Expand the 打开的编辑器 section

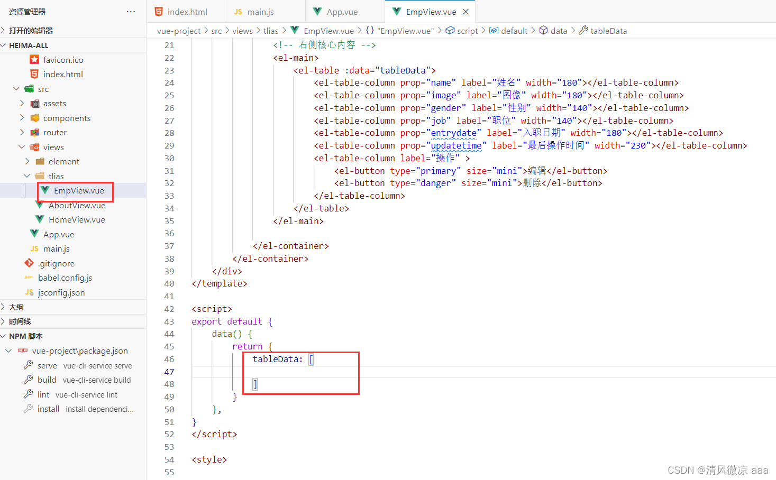point(4,31)
